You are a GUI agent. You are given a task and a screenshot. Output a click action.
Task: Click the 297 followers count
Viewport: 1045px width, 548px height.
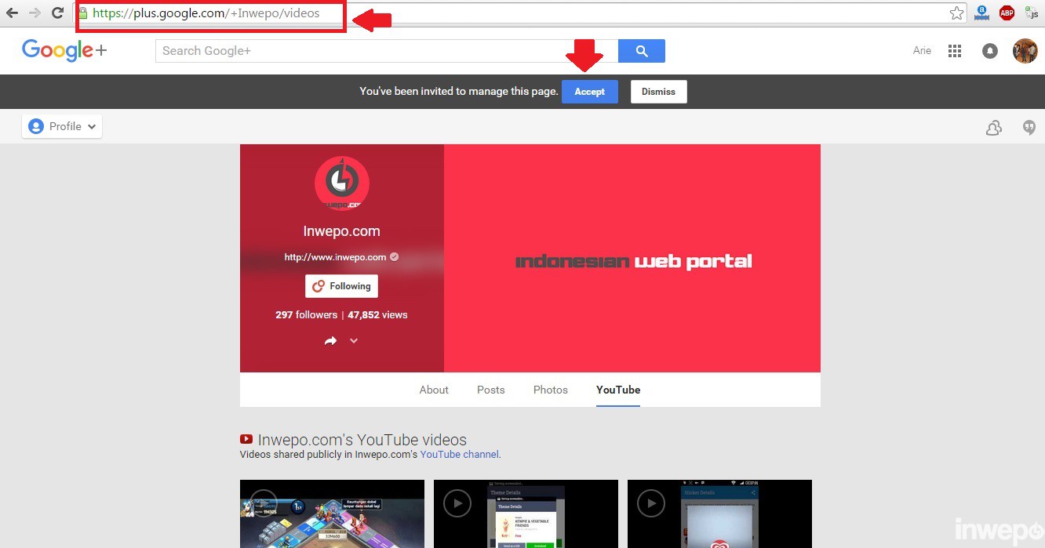click(306, 315)
